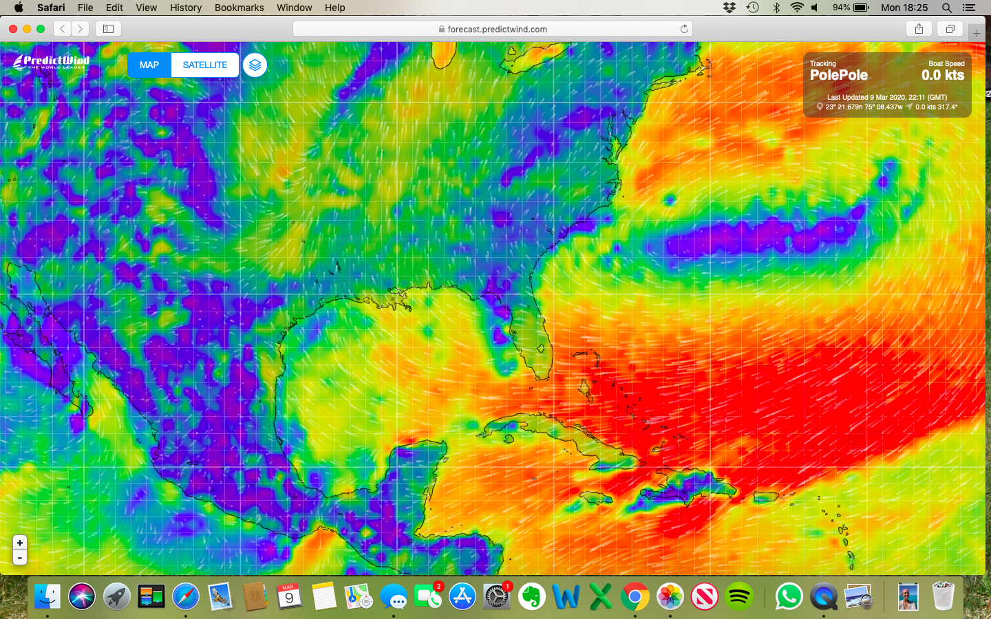Zoom out on the wind map

pyautogui.click(x=20, y=558)
